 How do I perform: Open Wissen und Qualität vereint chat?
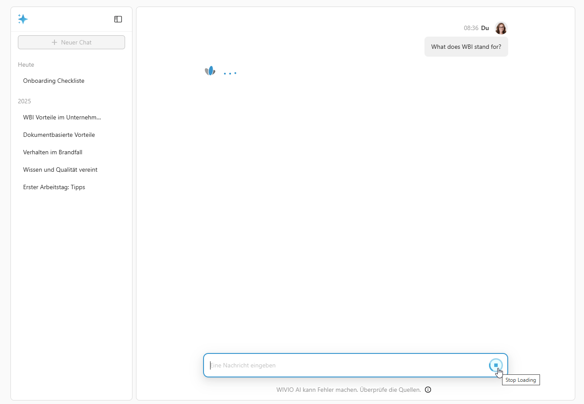[60, 170]
